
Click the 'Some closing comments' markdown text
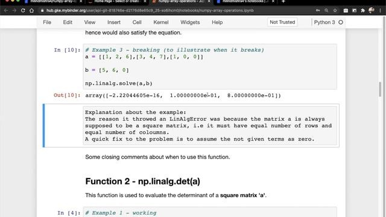point(157,157)
